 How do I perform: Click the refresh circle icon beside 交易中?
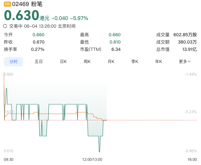click(x=5, y=26)
